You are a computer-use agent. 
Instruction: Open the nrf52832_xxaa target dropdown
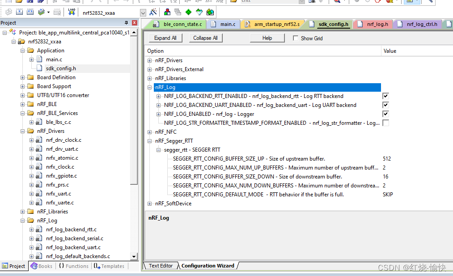pos(143,13)
